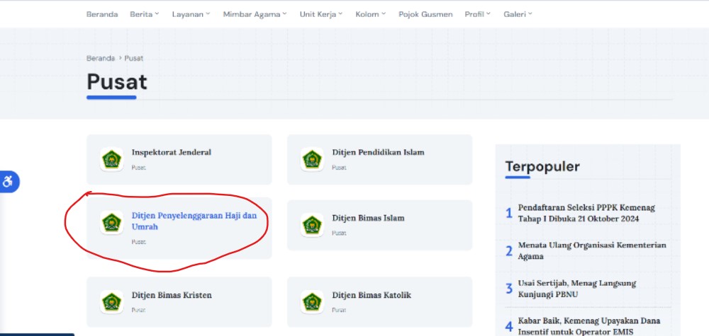Open the Ditjen Bimas Kristen link
The image size is (709, 336).
click(x=172, y=295)
